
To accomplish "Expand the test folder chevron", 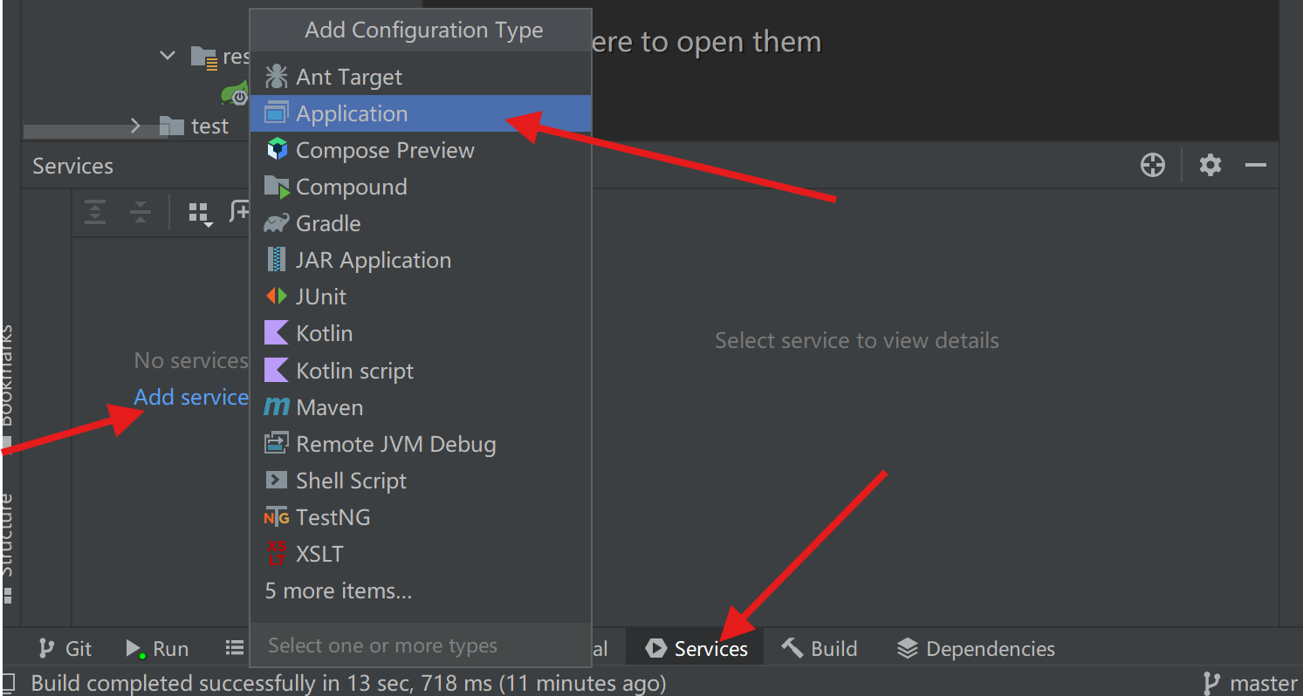I will click(x=135, y=126).
